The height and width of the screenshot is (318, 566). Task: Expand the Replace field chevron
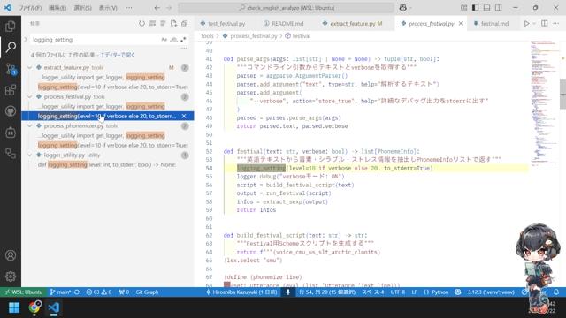26,39
